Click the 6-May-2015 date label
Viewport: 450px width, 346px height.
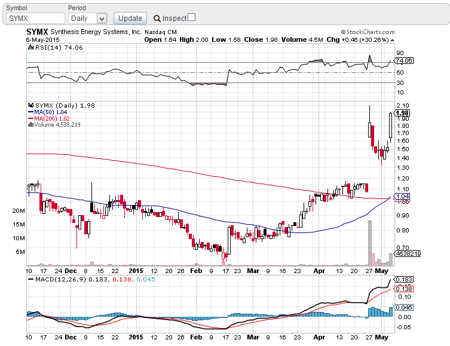43,40
